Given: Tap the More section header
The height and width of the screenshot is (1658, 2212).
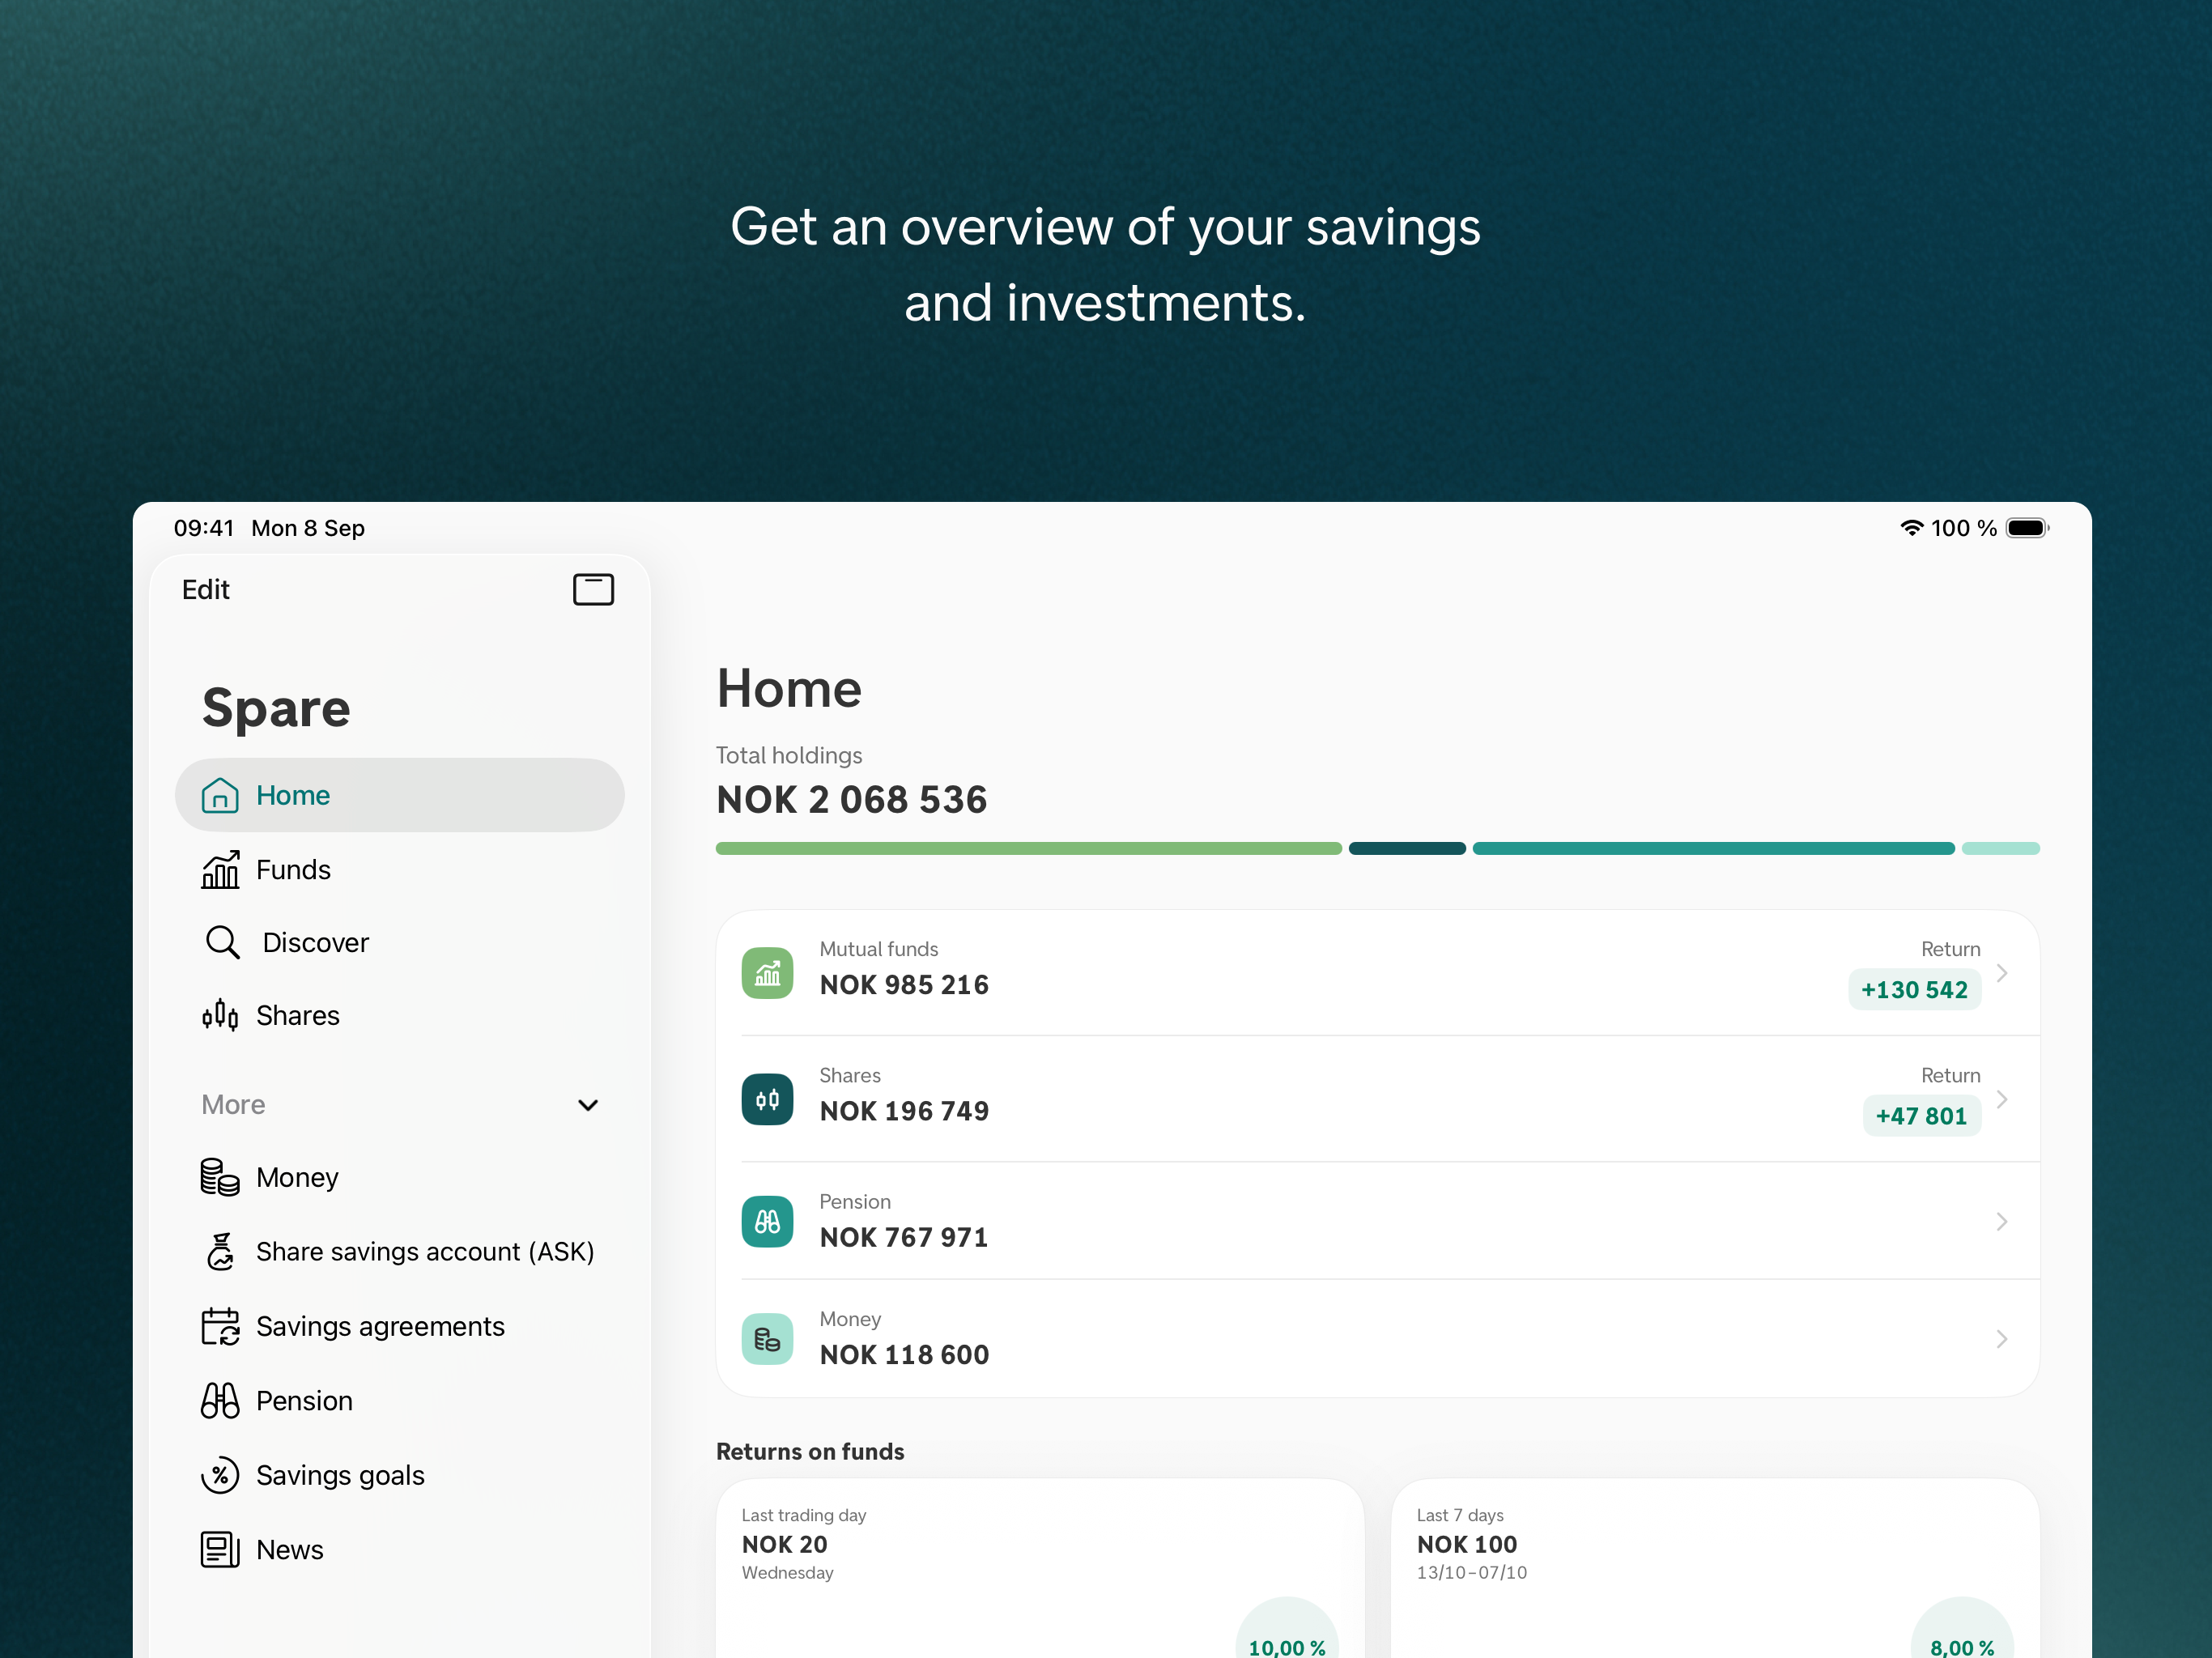Looking at the screenshot, I should coord(399,1105).
